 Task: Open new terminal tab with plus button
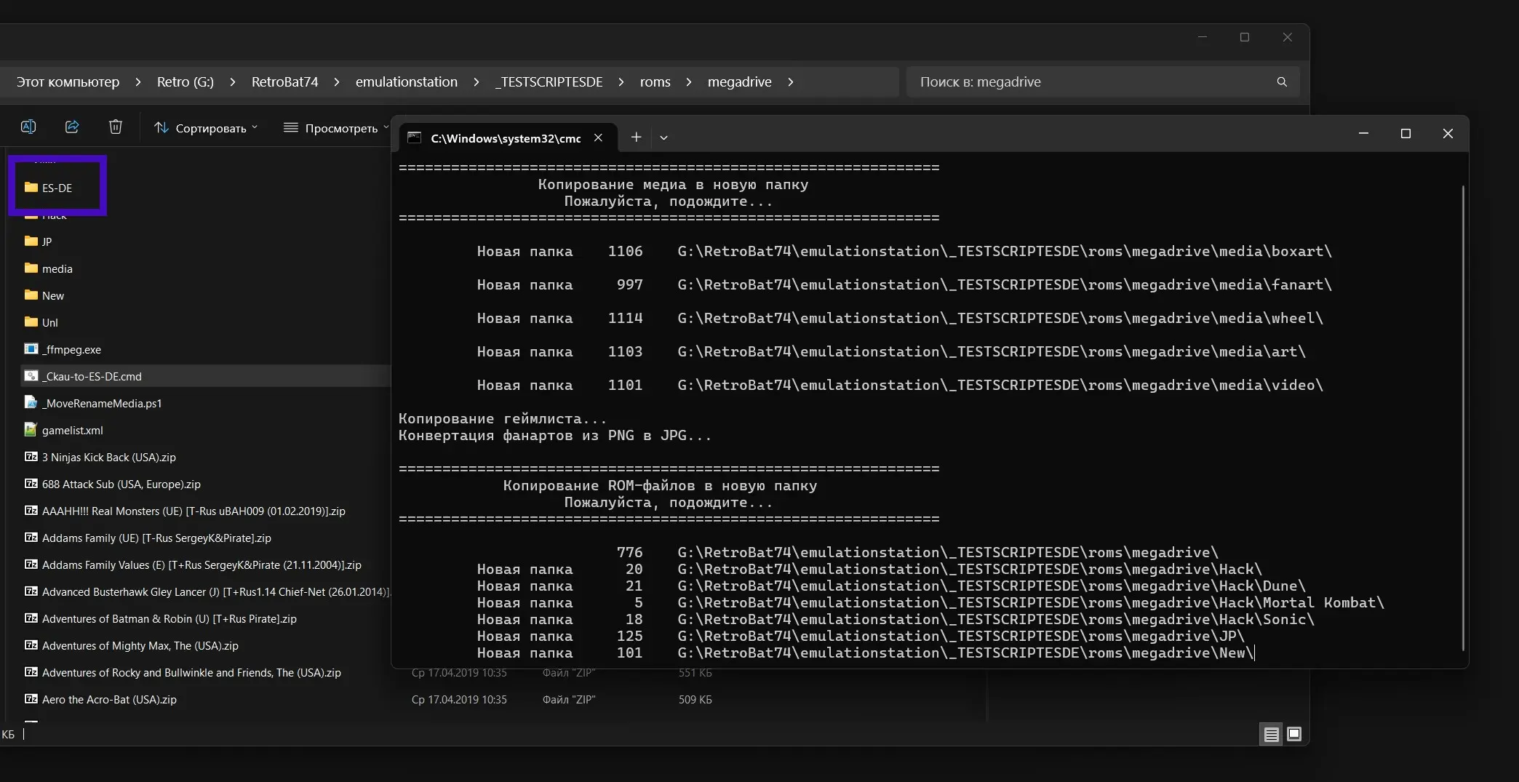tap(636, 137)
